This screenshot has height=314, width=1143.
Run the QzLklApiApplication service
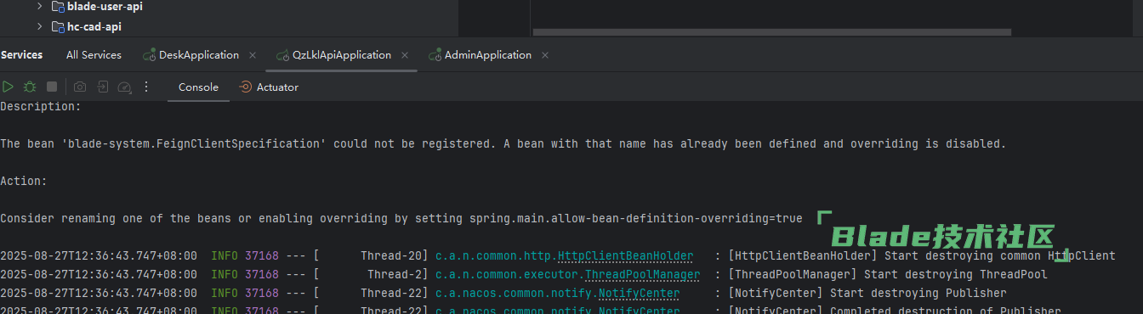8,87
